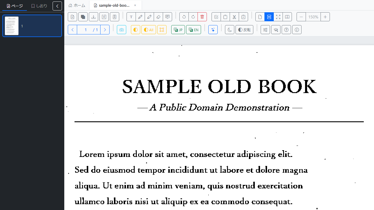The width and height of the screenshot is (374, 210).
Task: Click the add new file icon
Action: tap(72, 17)
